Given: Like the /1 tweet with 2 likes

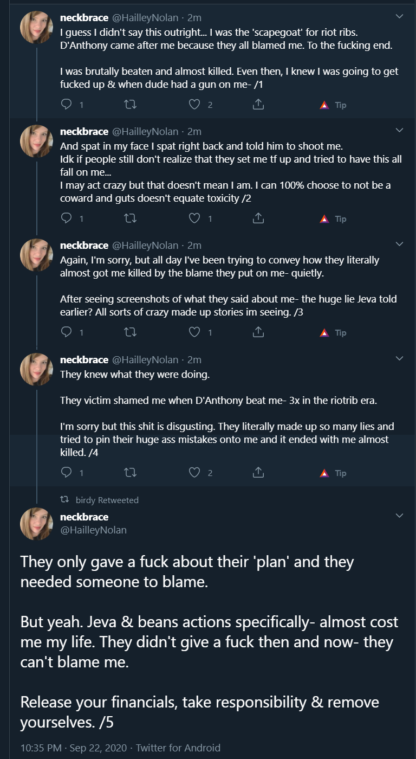Looking at the screenshot, I should [194, 105].
